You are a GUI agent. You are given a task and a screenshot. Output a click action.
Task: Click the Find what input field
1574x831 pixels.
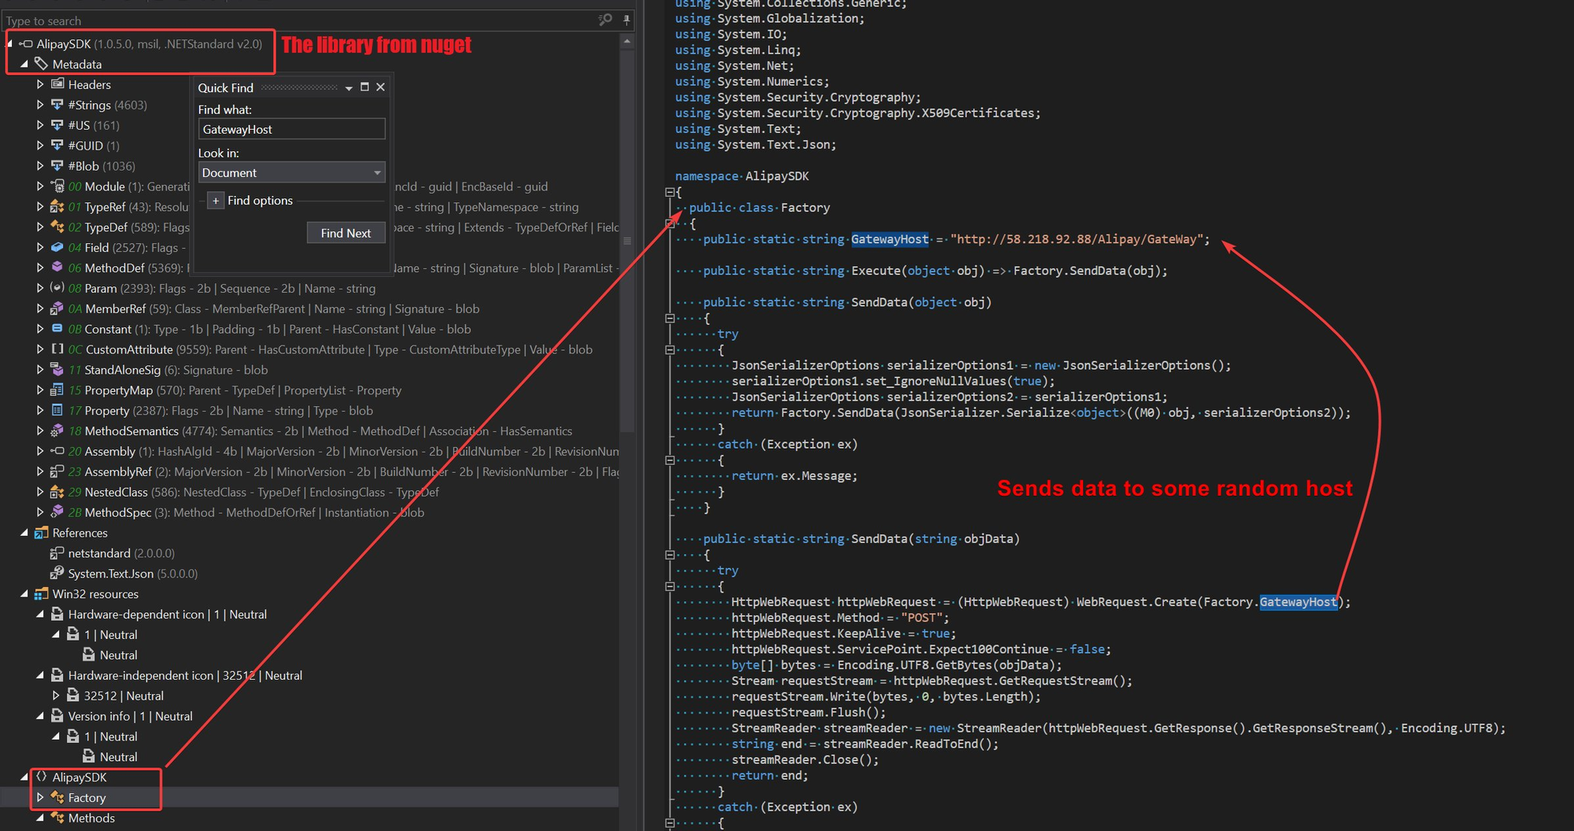(291, 129)
